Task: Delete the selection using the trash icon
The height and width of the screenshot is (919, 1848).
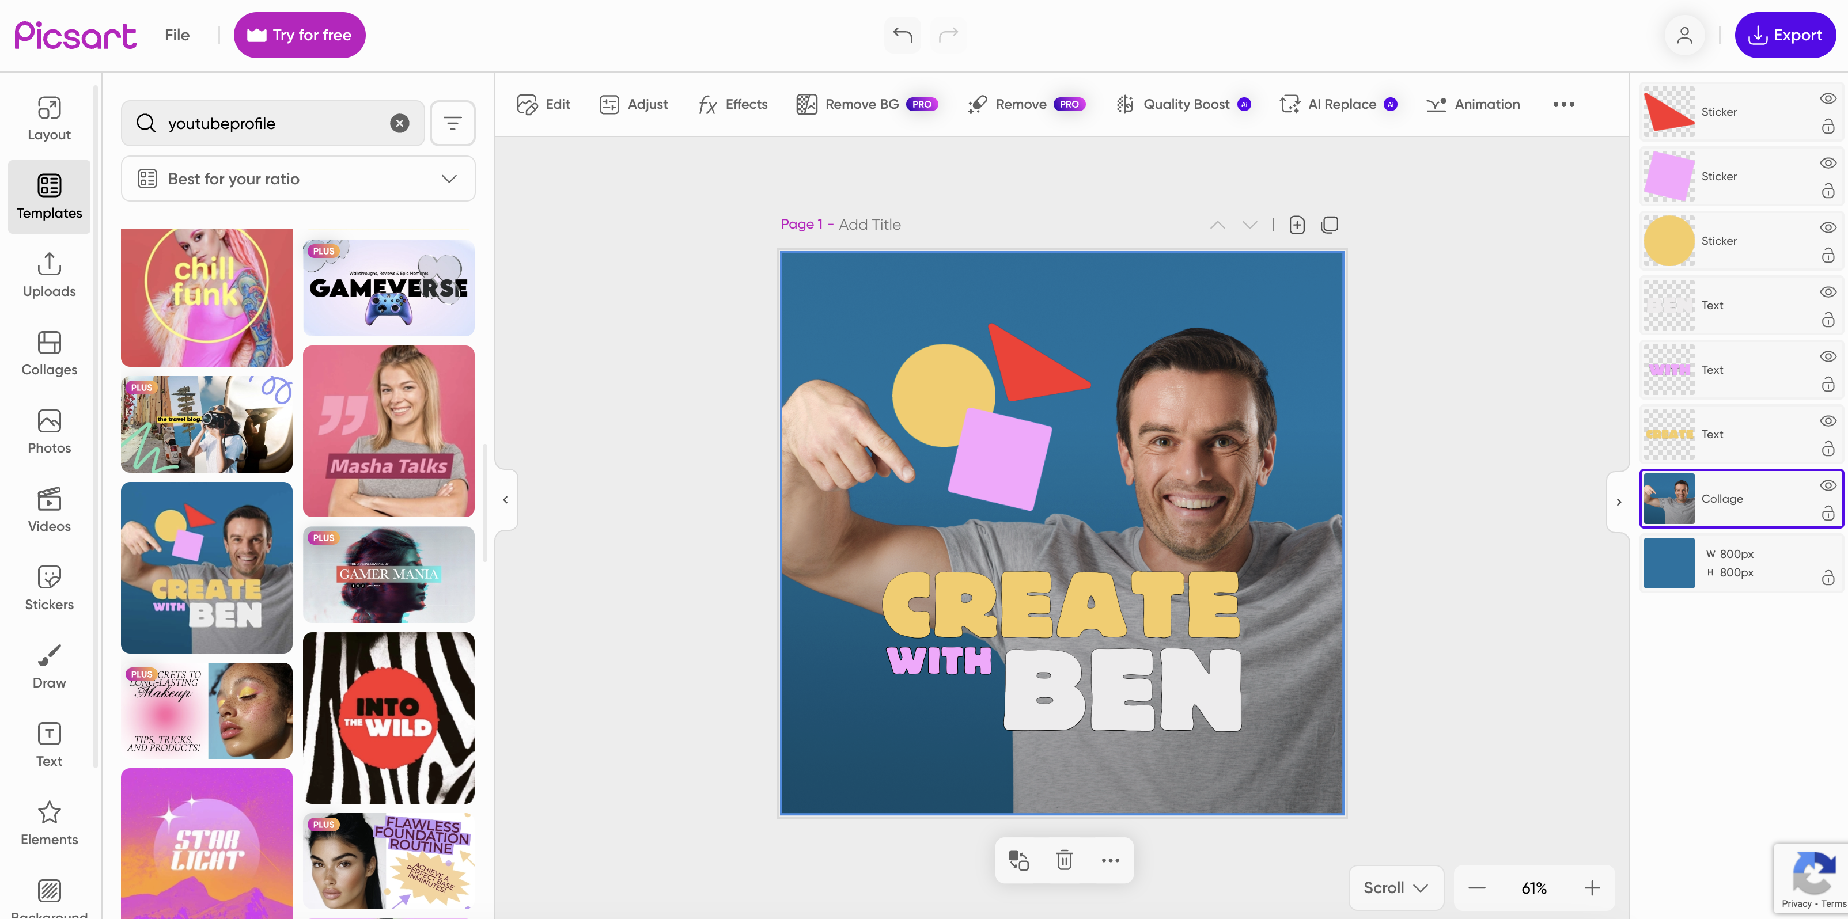Action: point(1064,860)
